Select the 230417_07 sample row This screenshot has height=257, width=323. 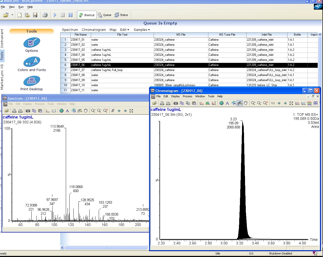78,70
